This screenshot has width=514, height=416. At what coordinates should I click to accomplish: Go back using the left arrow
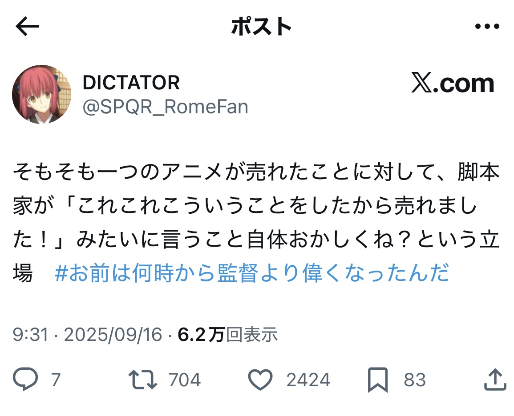point(27,27)
